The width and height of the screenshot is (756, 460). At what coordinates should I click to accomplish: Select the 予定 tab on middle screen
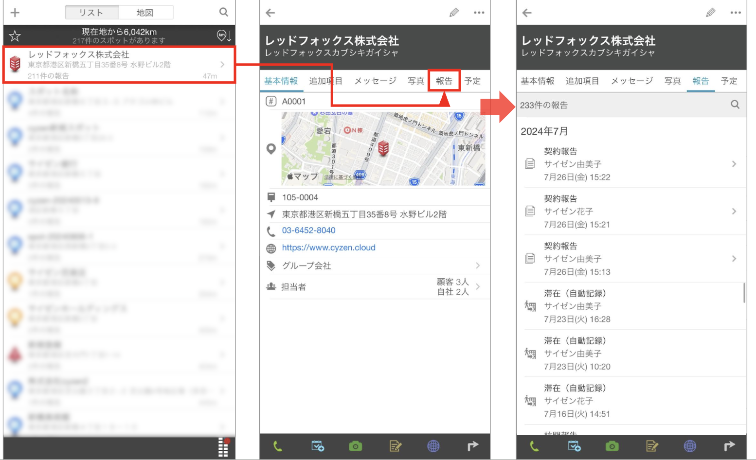click(x=472, y=81)
